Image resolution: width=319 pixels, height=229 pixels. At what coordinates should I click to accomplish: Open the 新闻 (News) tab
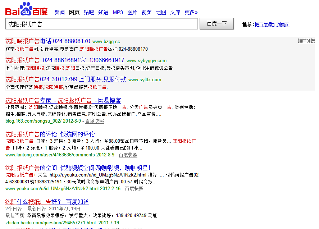(x=59, y=13)
